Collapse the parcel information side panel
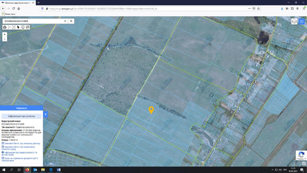 (45, 115)
